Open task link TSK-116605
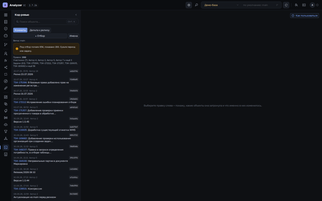Image resolution: width=322 pixels, height=201 pixels. coord(20,130)
